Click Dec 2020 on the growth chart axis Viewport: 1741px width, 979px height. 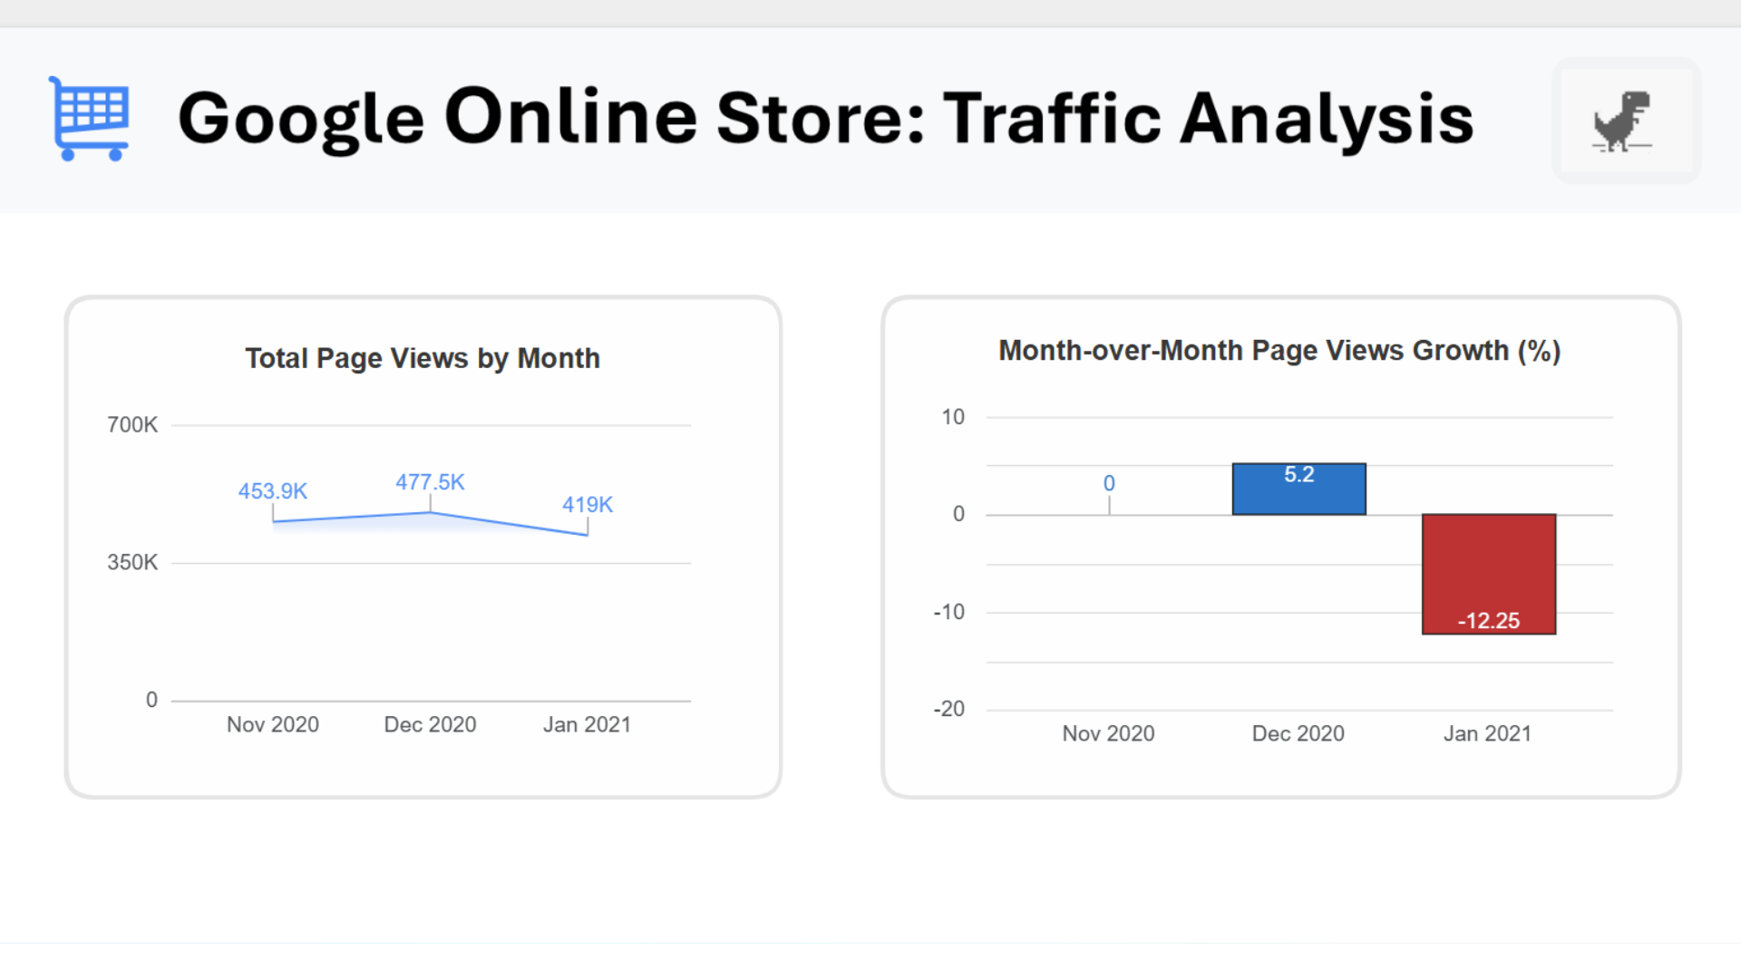pyautogui.click(x=1298, y=733)
